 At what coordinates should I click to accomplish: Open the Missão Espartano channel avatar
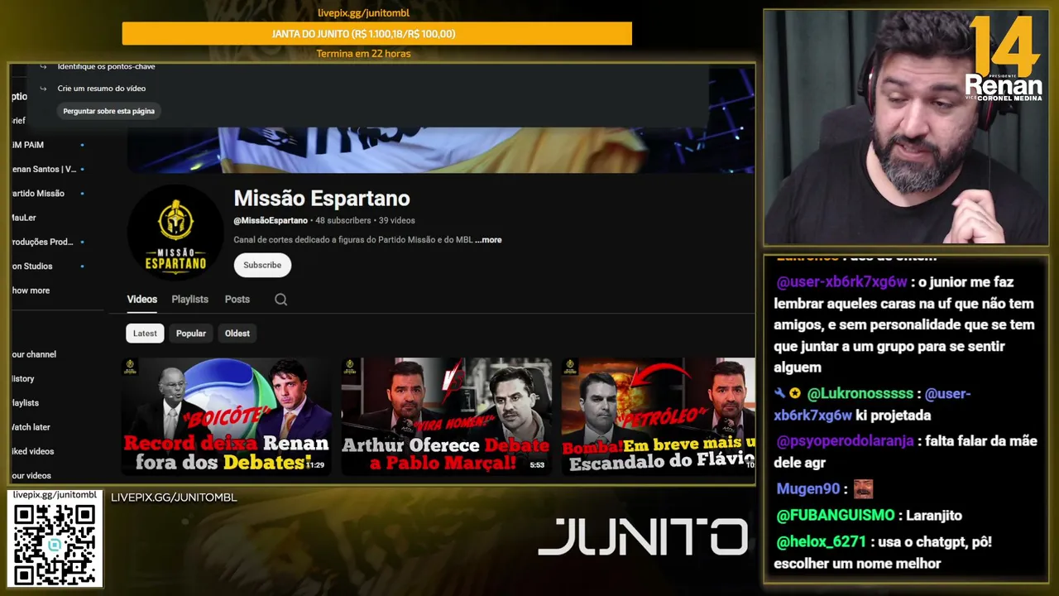pyautogui.click(x=175, y=233)
